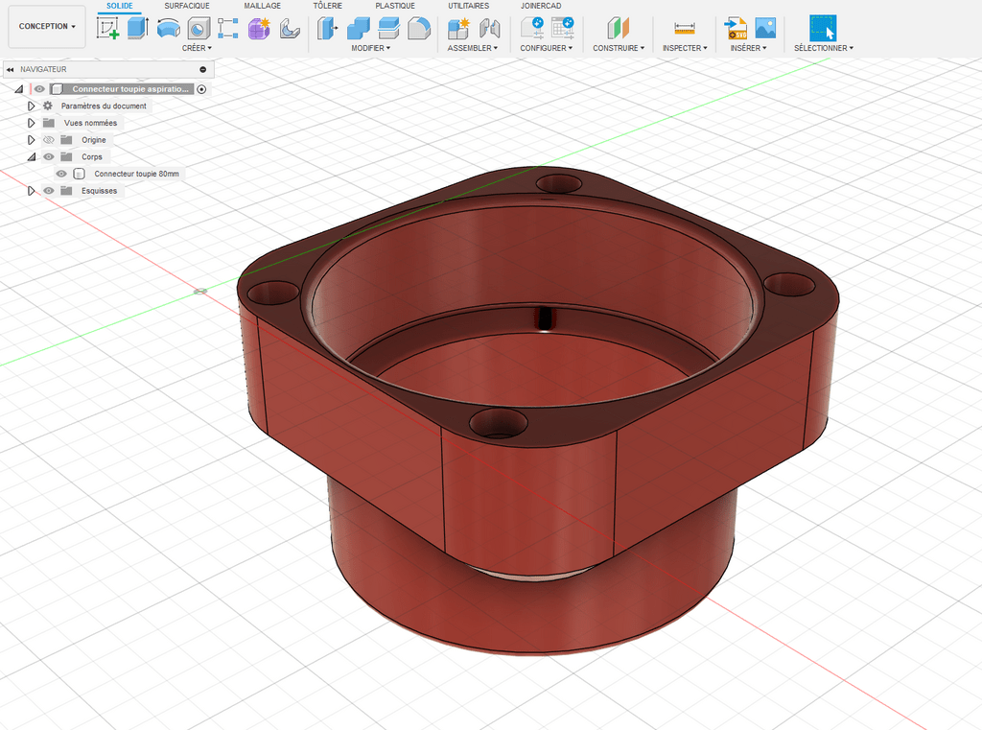Open the Modifier dropdown menu
This screenshot has width=982, height=730.
click(370, 48)
